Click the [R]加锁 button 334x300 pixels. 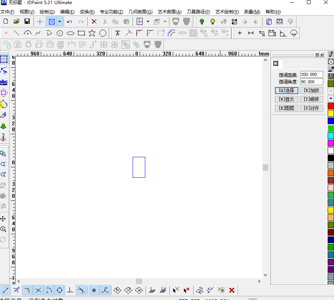point(311,91)
